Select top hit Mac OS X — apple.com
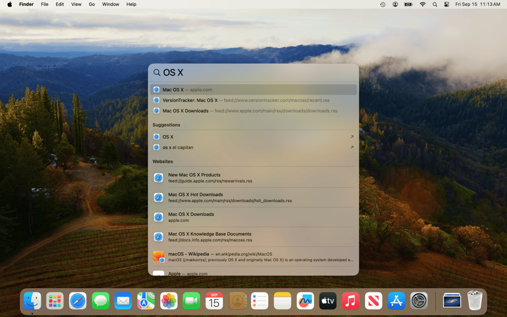 point(253,90)
